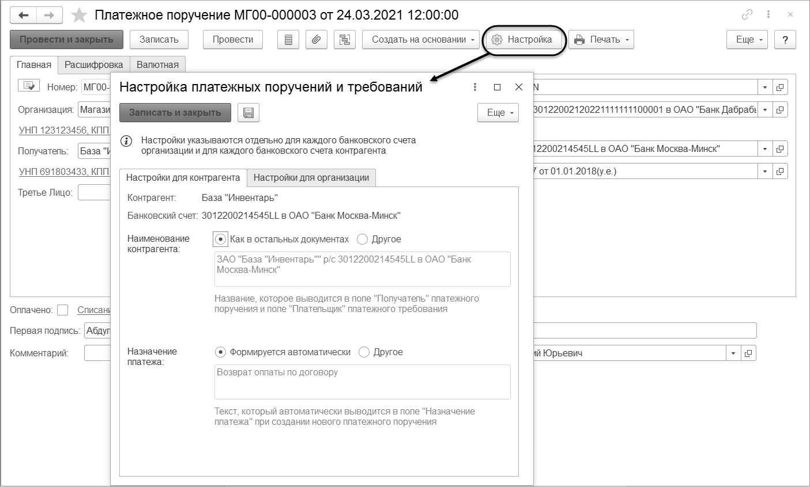Open the dialog's three-dot menu

click(475, 87)
